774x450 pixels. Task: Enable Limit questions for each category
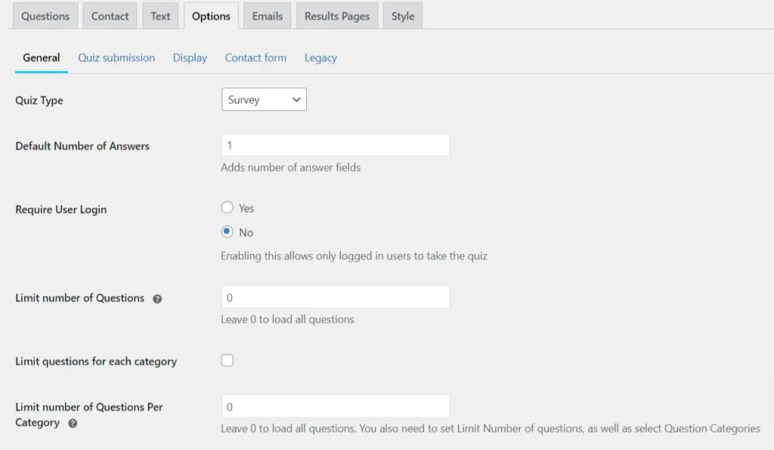coord(227,360)
